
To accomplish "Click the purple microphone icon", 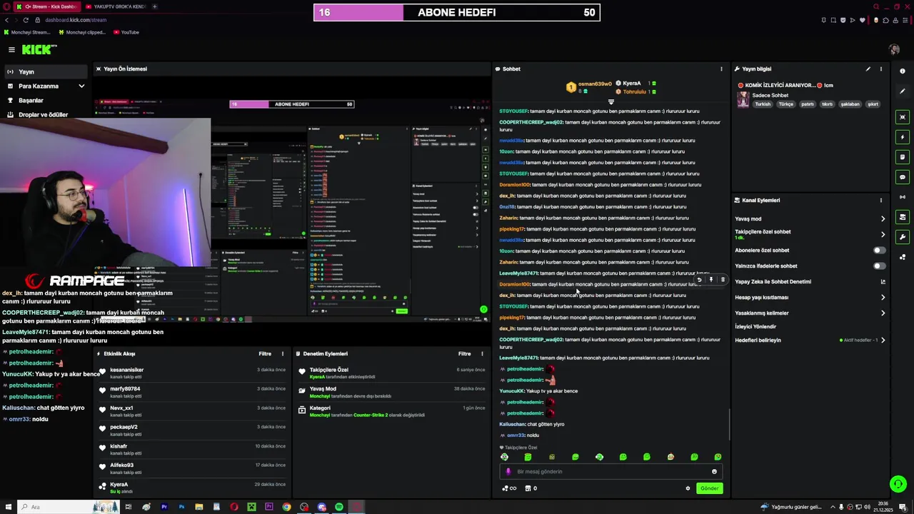I will (508, 471).
